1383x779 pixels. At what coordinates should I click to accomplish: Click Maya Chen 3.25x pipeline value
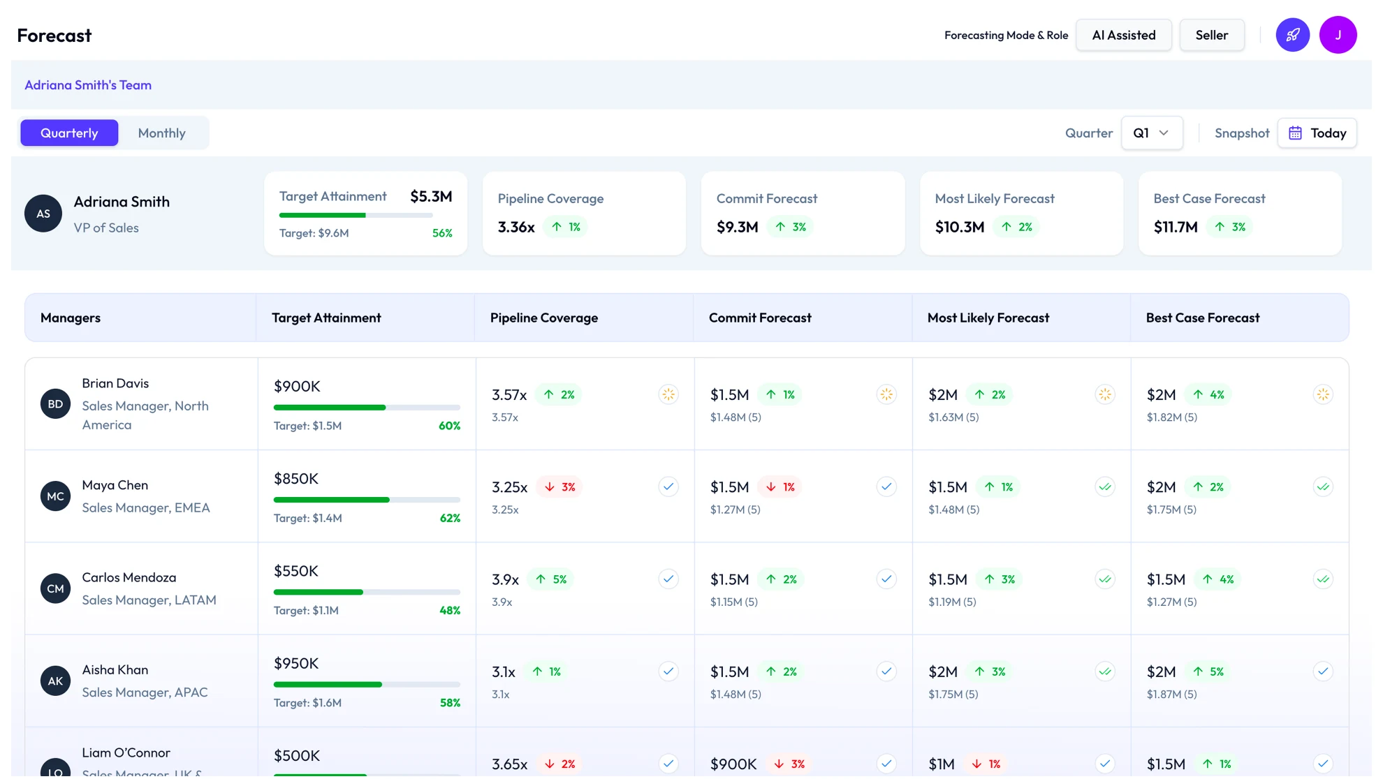click(x=510, y=487)
